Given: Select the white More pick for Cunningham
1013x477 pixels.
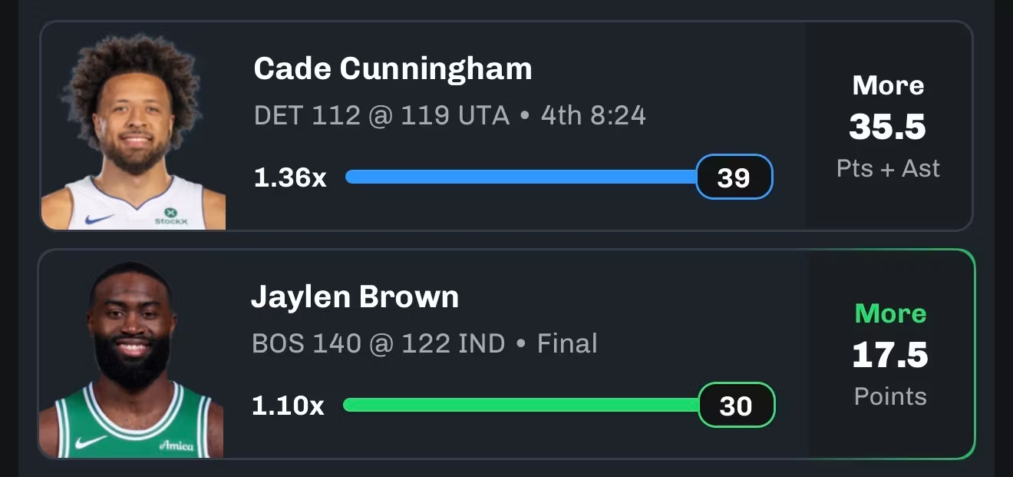Looking at the screenshot, I should coord(888,85).
